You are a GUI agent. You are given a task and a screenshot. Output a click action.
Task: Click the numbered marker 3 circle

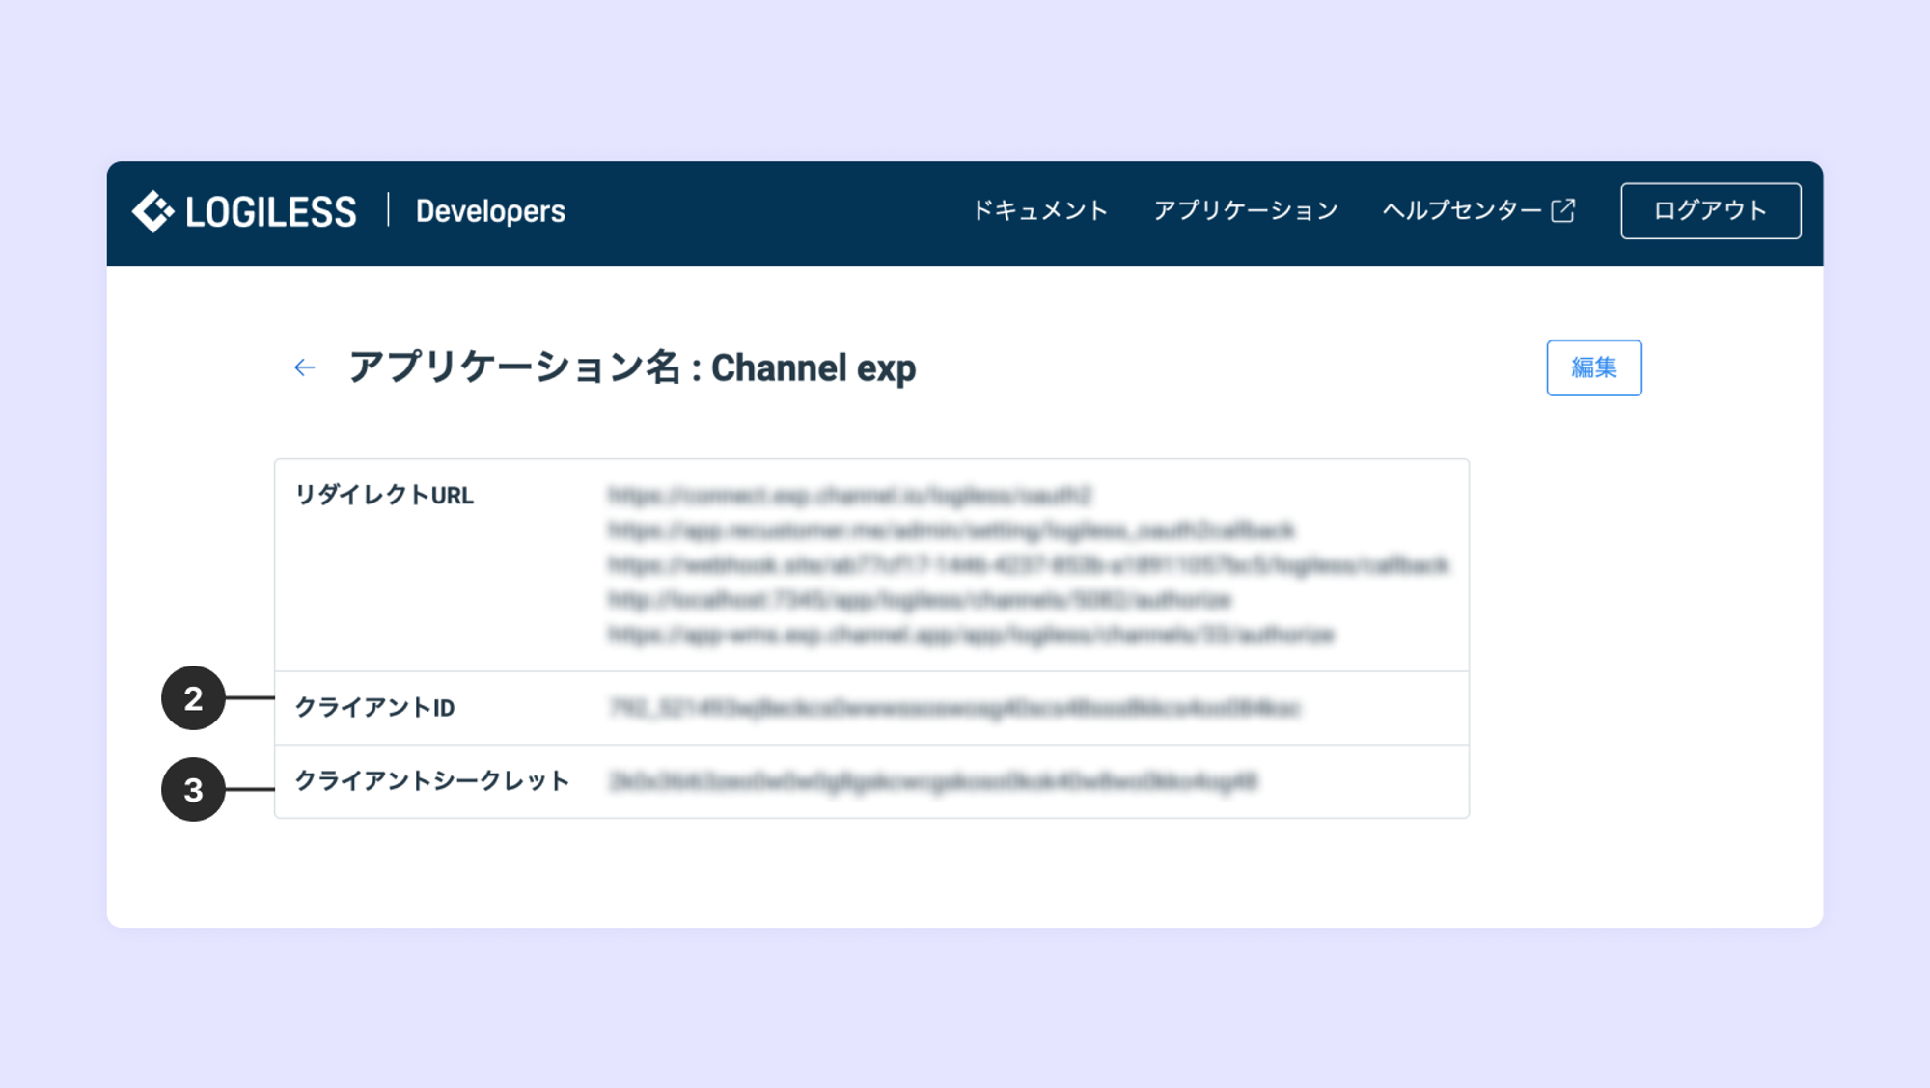click(193, 789)
